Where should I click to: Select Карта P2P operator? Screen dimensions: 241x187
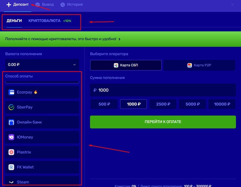click(x=199, y=65)
